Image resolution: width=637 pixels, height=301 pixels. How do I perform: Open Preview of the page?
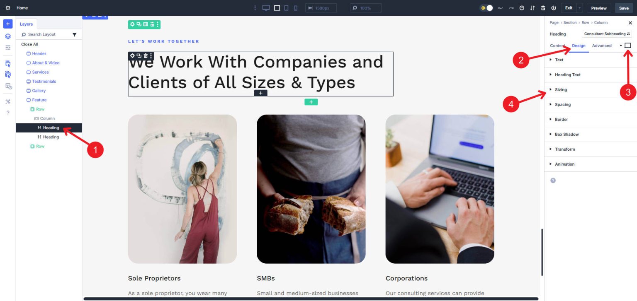pyautogui.click(x=598, y=8)
